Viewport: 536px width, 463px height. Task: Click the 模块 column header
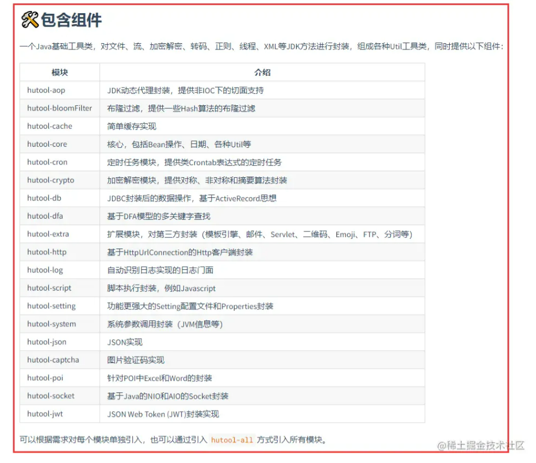pos(59,72)
